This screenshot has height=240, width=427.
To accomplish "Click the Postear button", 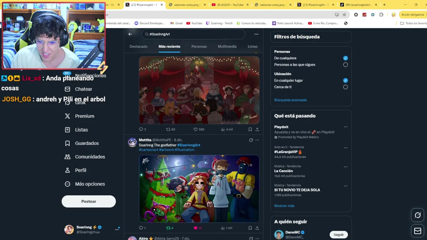I will (89, 201).
